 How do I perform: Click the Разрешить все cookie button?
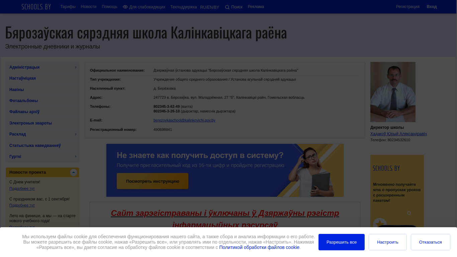click(342, 242)
